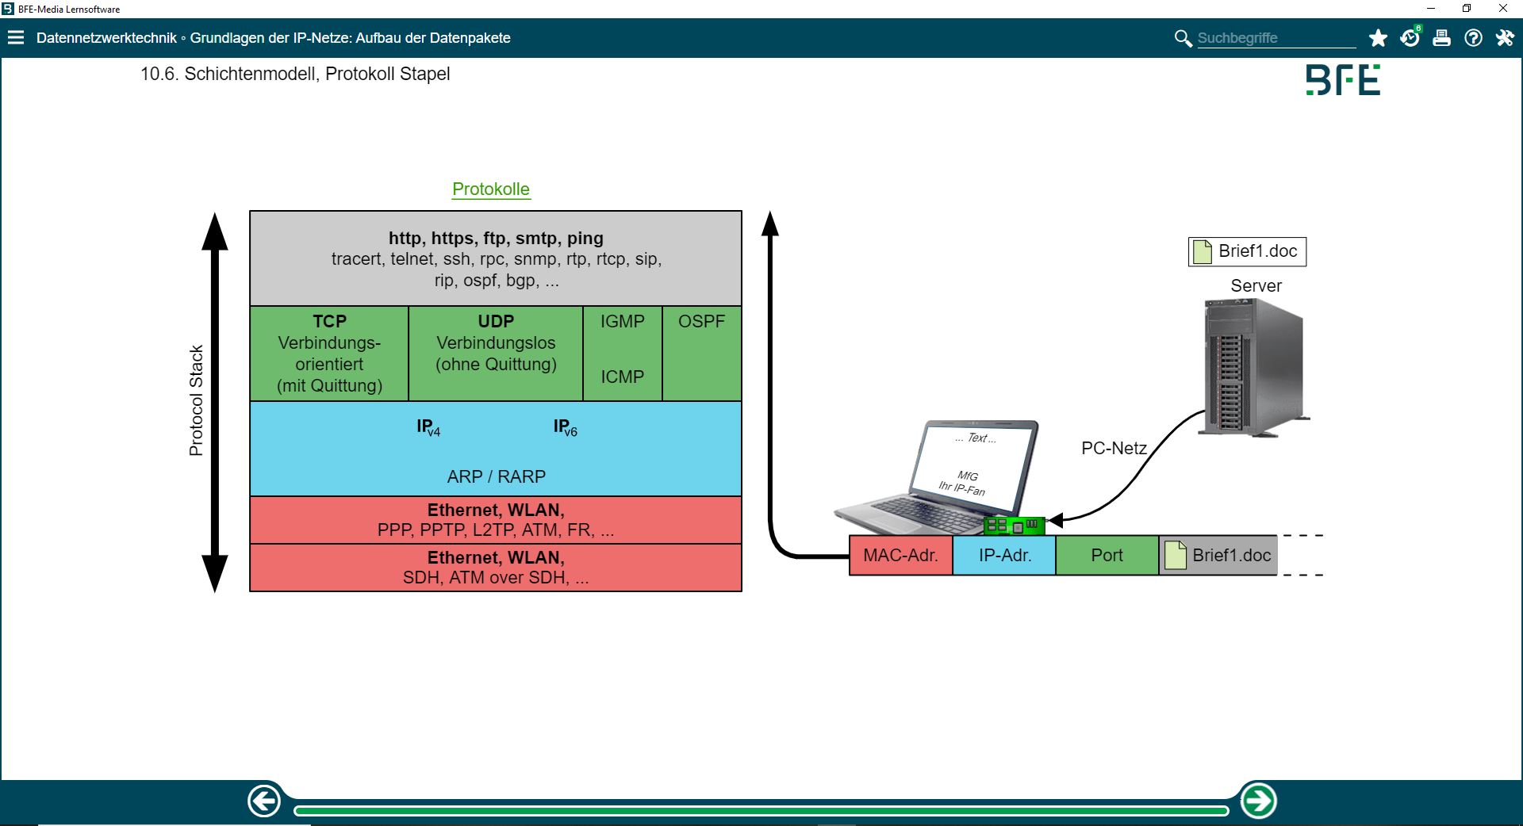Image resolution: width=1523 pixels, height=826 pixels.
Task: Select the UDP protocol box
Action: point(496,354)
